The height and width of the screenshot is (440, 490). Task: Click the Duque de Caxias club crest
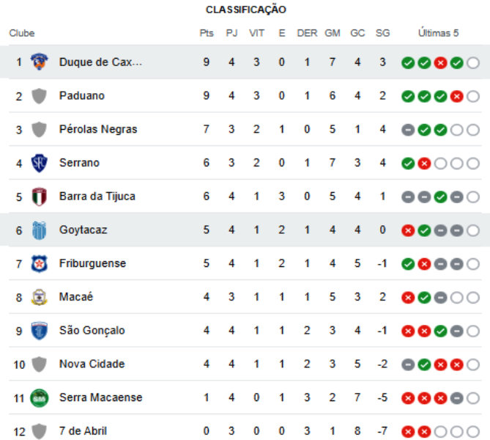[x=39, y=62]
